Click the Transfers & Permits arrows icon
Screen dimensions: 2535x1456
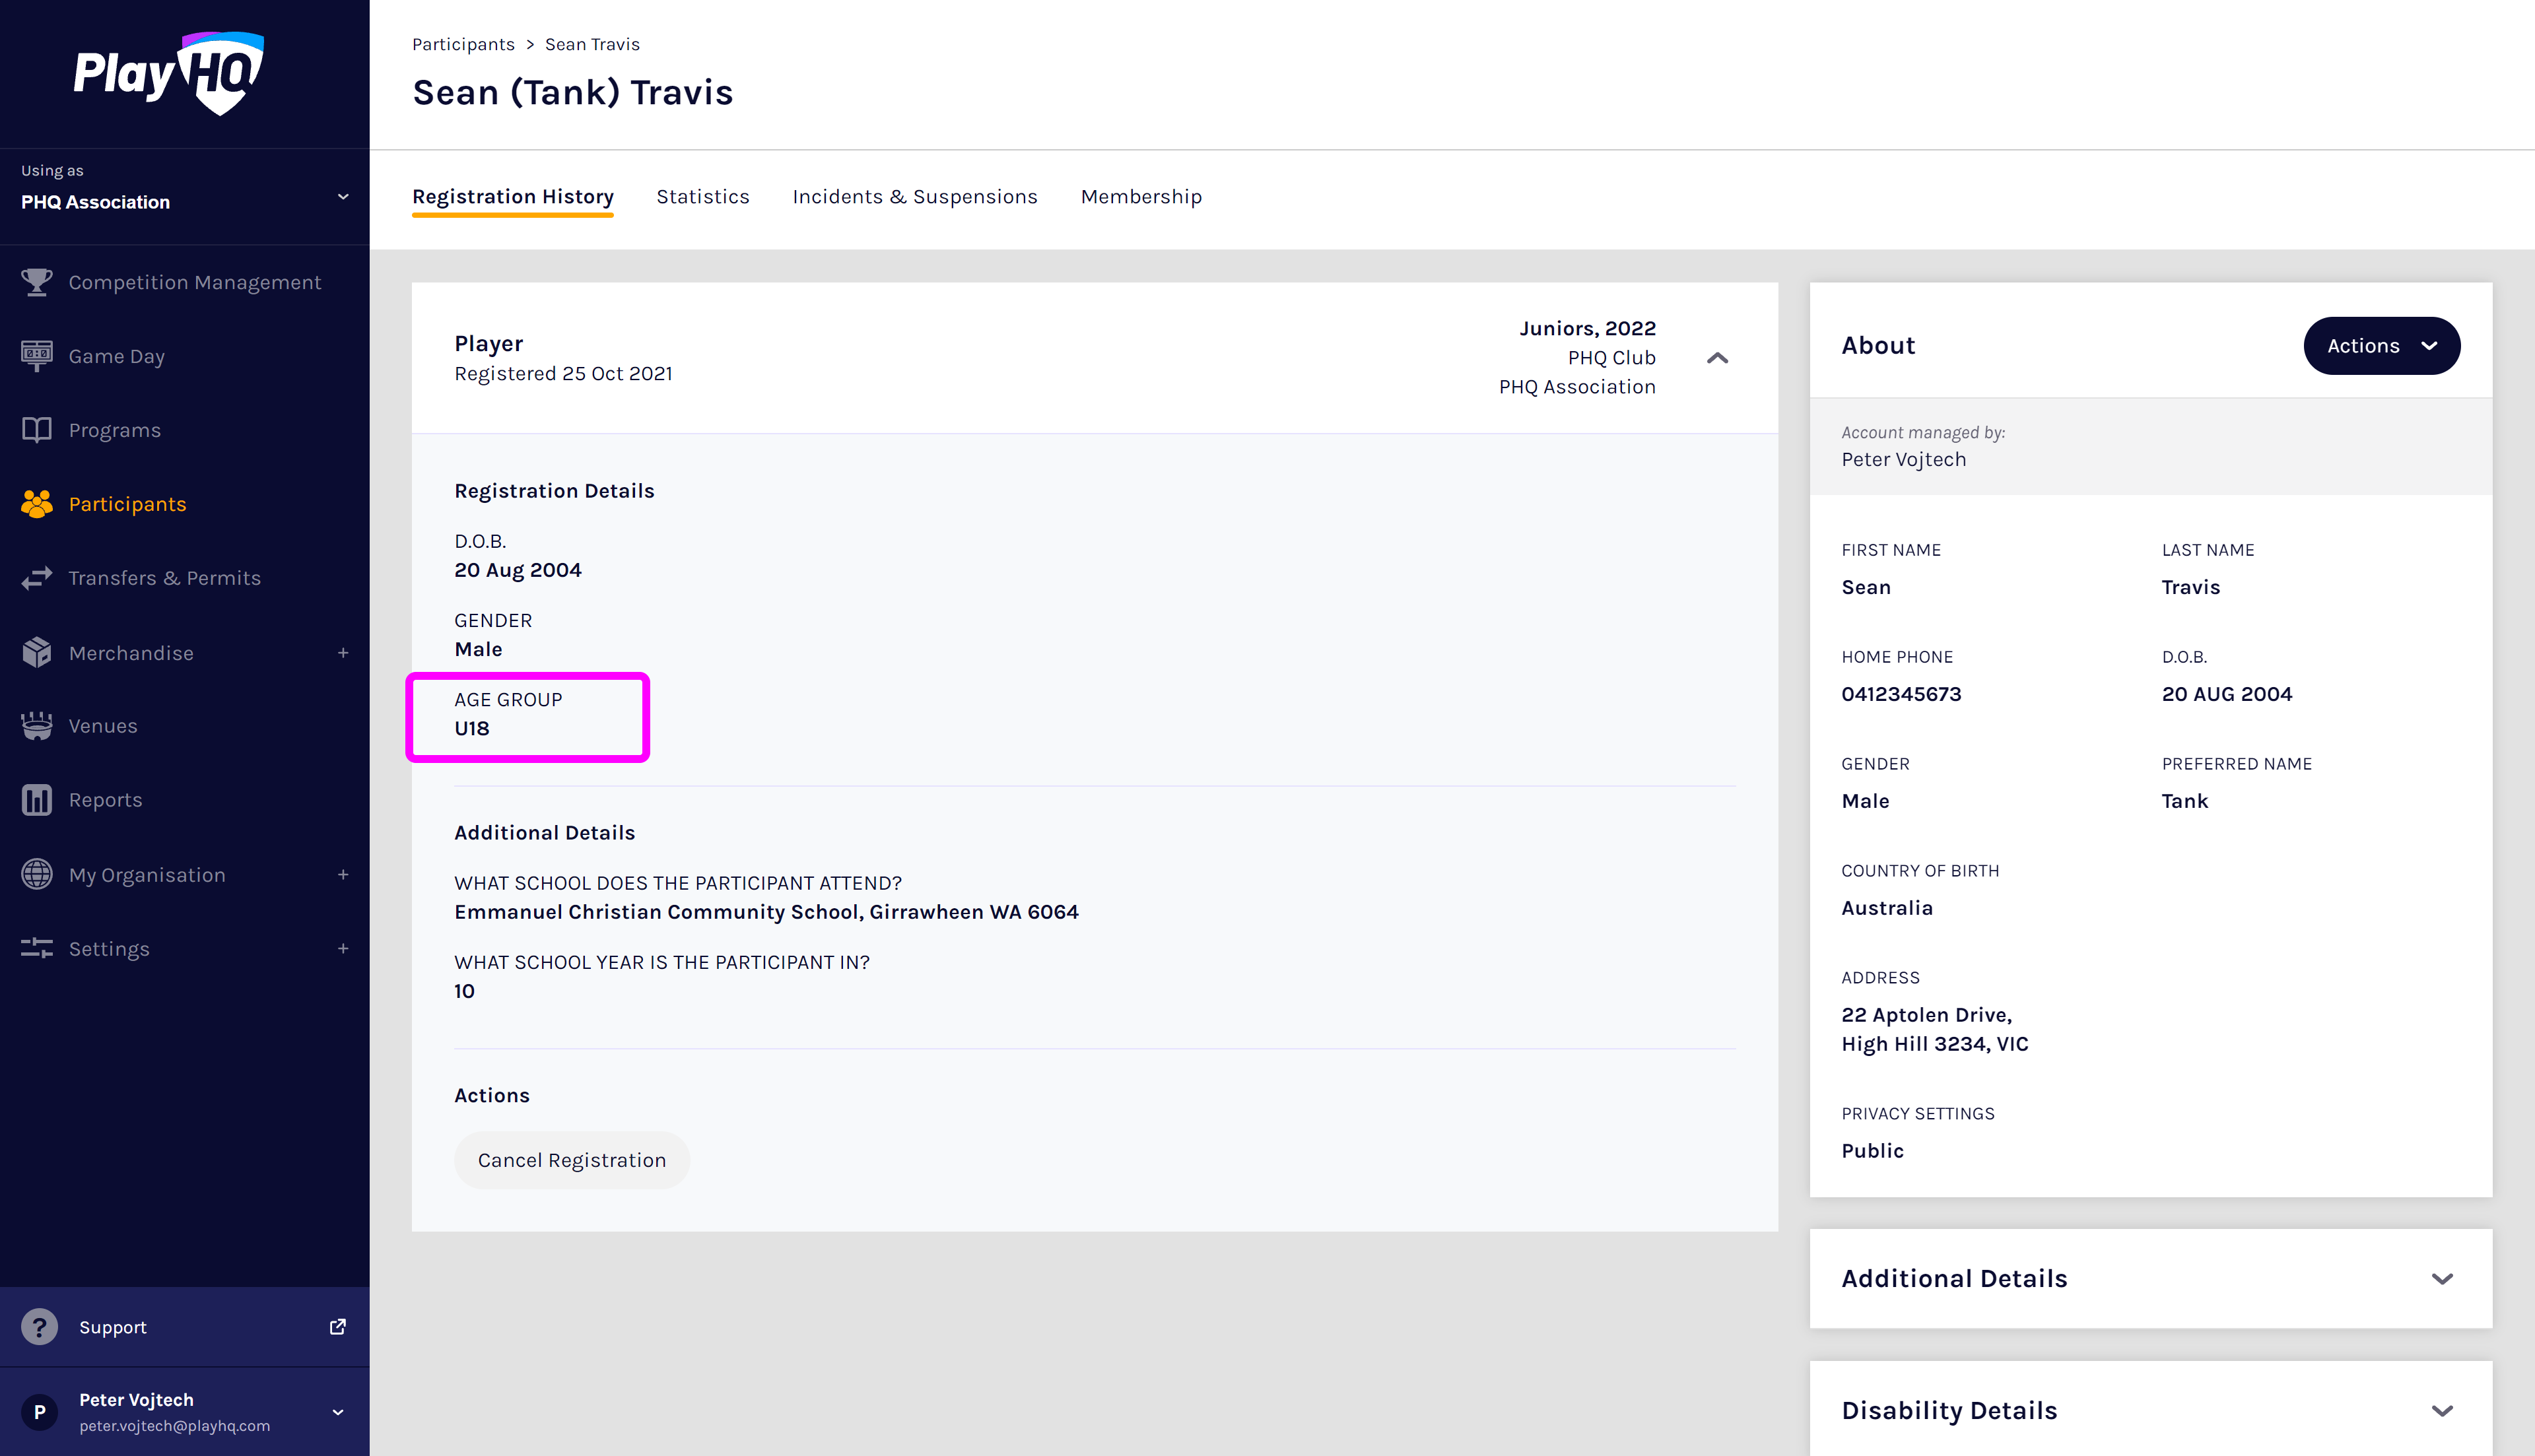tap(37, 578)
